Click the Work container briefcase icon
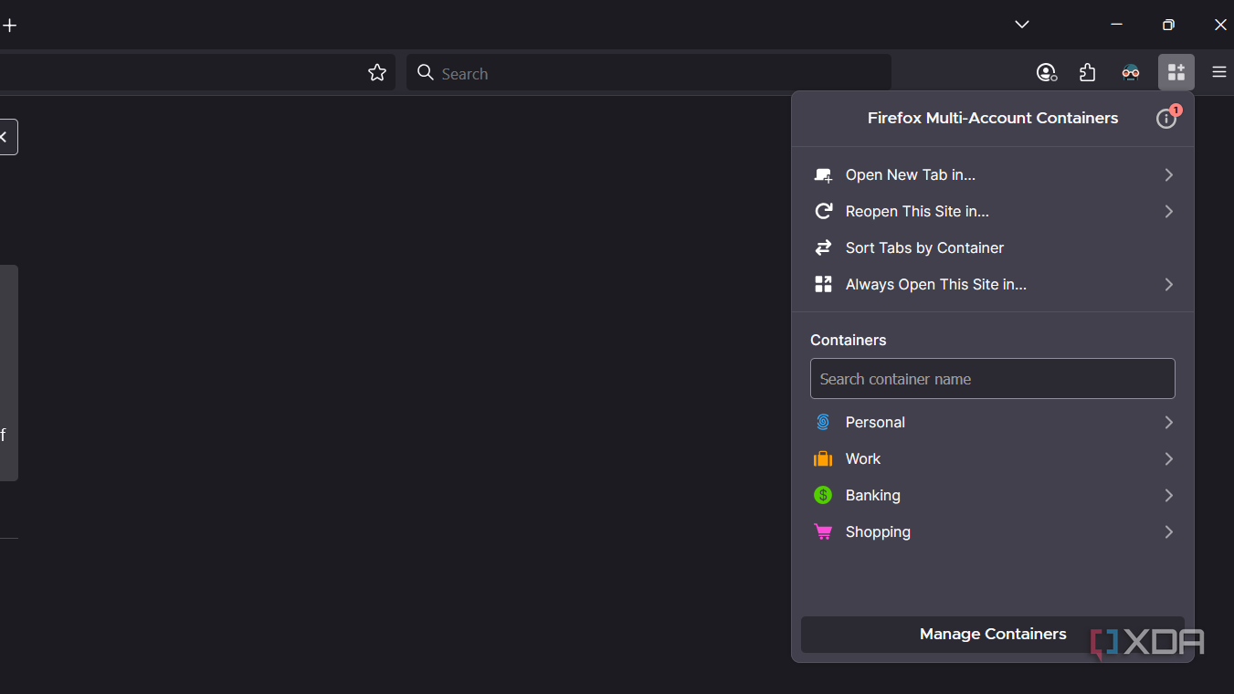 pos(823,458)
